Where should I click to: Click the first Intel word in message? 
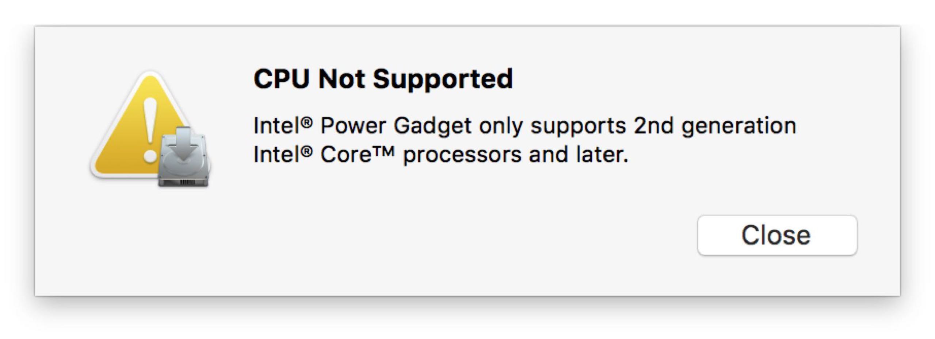(276, 126)
